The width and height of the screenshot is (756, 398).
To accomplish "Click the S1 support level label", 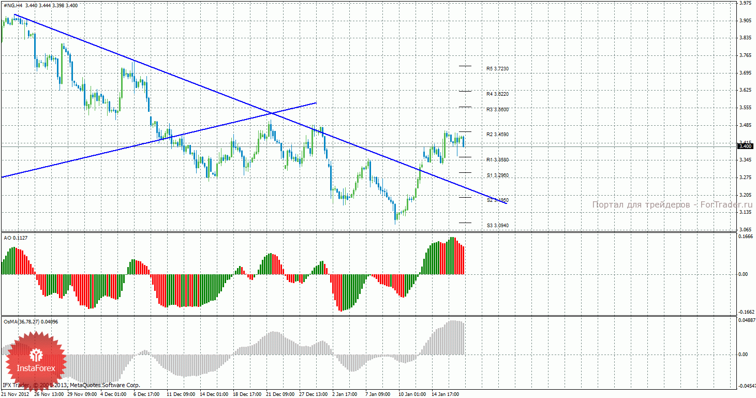I will click(497, 175).
